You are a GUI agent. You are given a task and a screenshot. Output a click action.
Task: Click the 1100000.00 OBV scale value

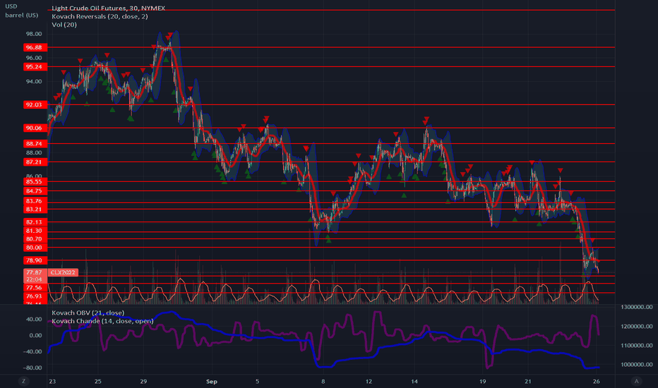point(637,346)
